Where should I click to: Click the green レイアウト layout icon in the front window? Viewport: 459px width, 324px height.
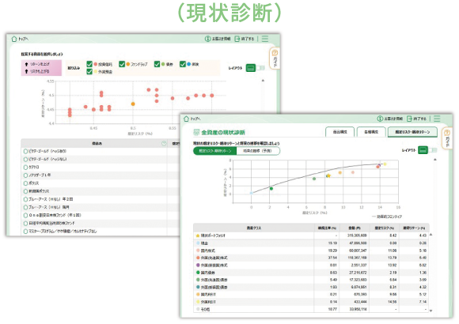pyautogui.click(x=423, y=150)
